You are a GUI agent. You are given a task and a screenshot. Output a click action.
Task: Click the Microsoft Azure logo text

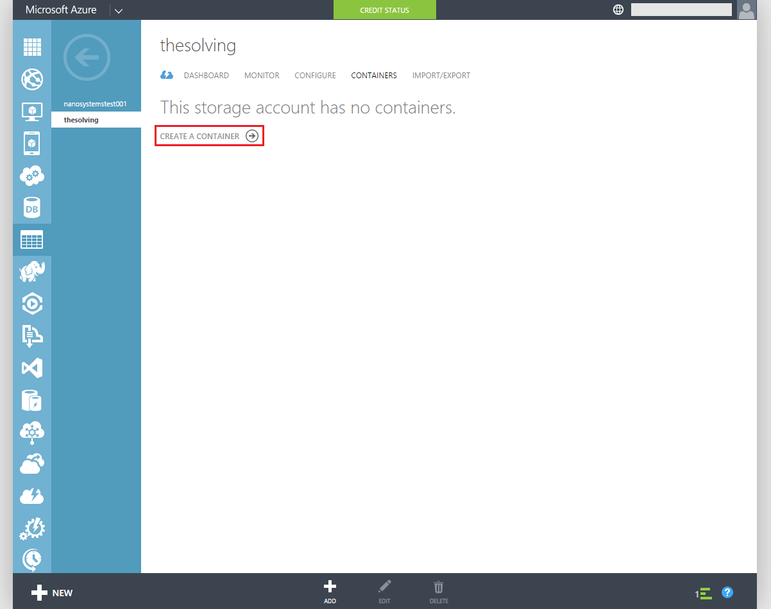61,10
